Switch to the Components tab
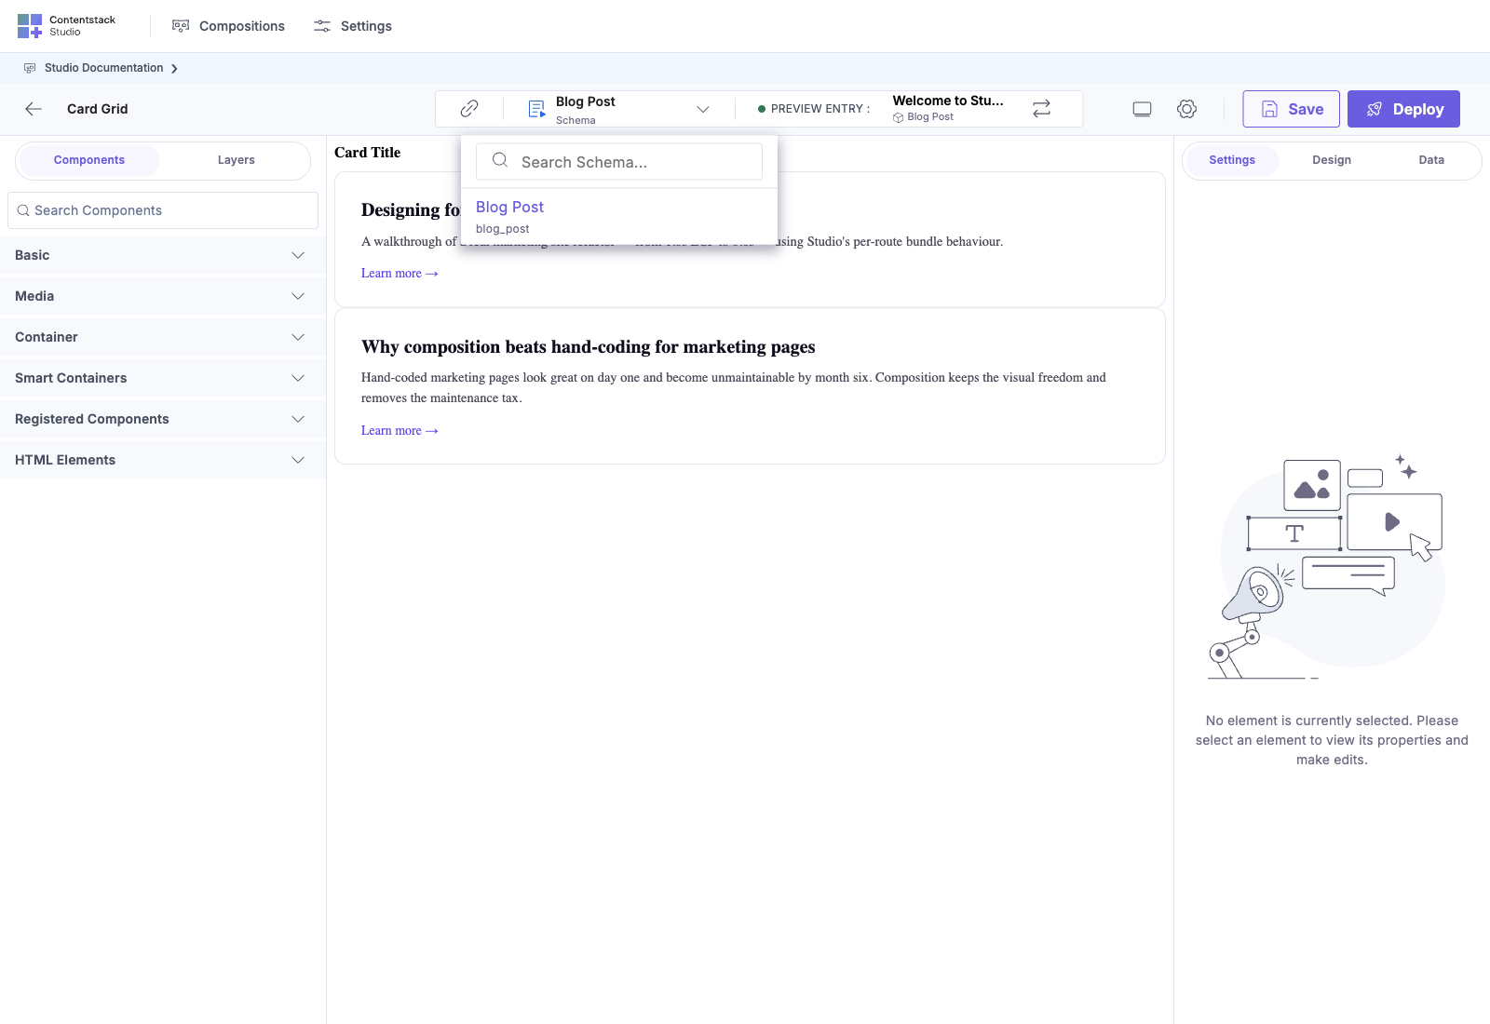Image resolution: width=1490 pixels, height=1024 pixels. tap(89, 160)
